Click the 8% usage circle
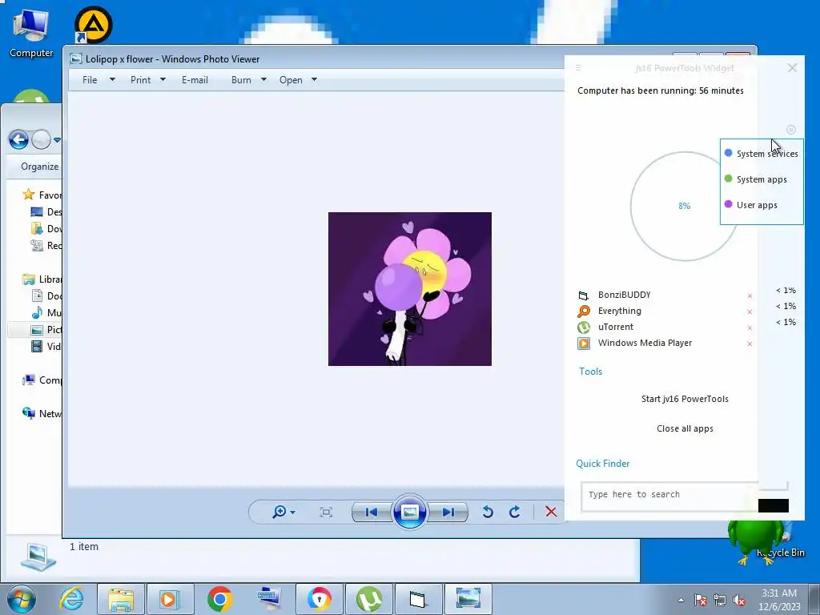This screenshot has height=615, width=820. [684, 206]
